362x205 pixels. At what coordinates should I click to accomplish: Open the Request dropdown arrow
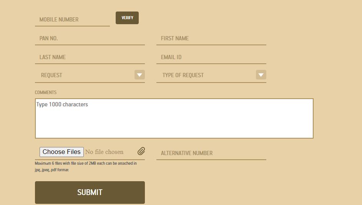pyautogui.click(x=139, y=75)
